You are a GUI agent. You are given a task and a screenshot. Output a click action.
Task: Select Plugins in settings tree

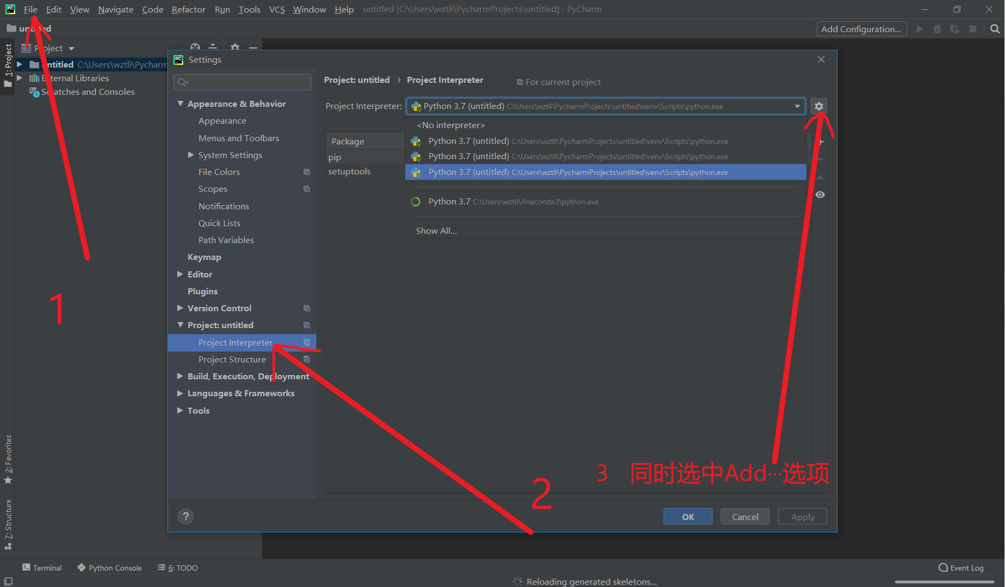[202, 291]
